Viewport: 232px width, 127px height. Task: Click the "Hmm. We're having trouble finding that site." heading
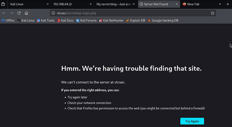[131, 68]
